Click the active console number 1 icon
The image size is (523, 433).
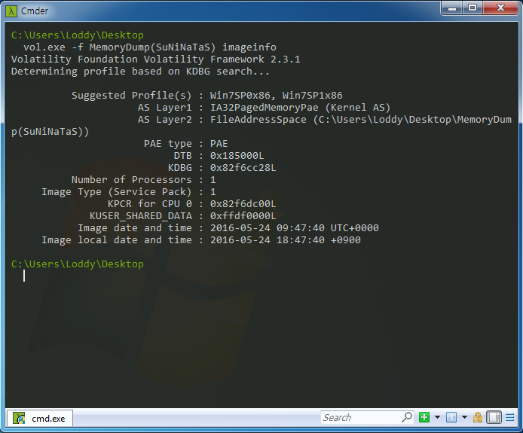(451, 417)
